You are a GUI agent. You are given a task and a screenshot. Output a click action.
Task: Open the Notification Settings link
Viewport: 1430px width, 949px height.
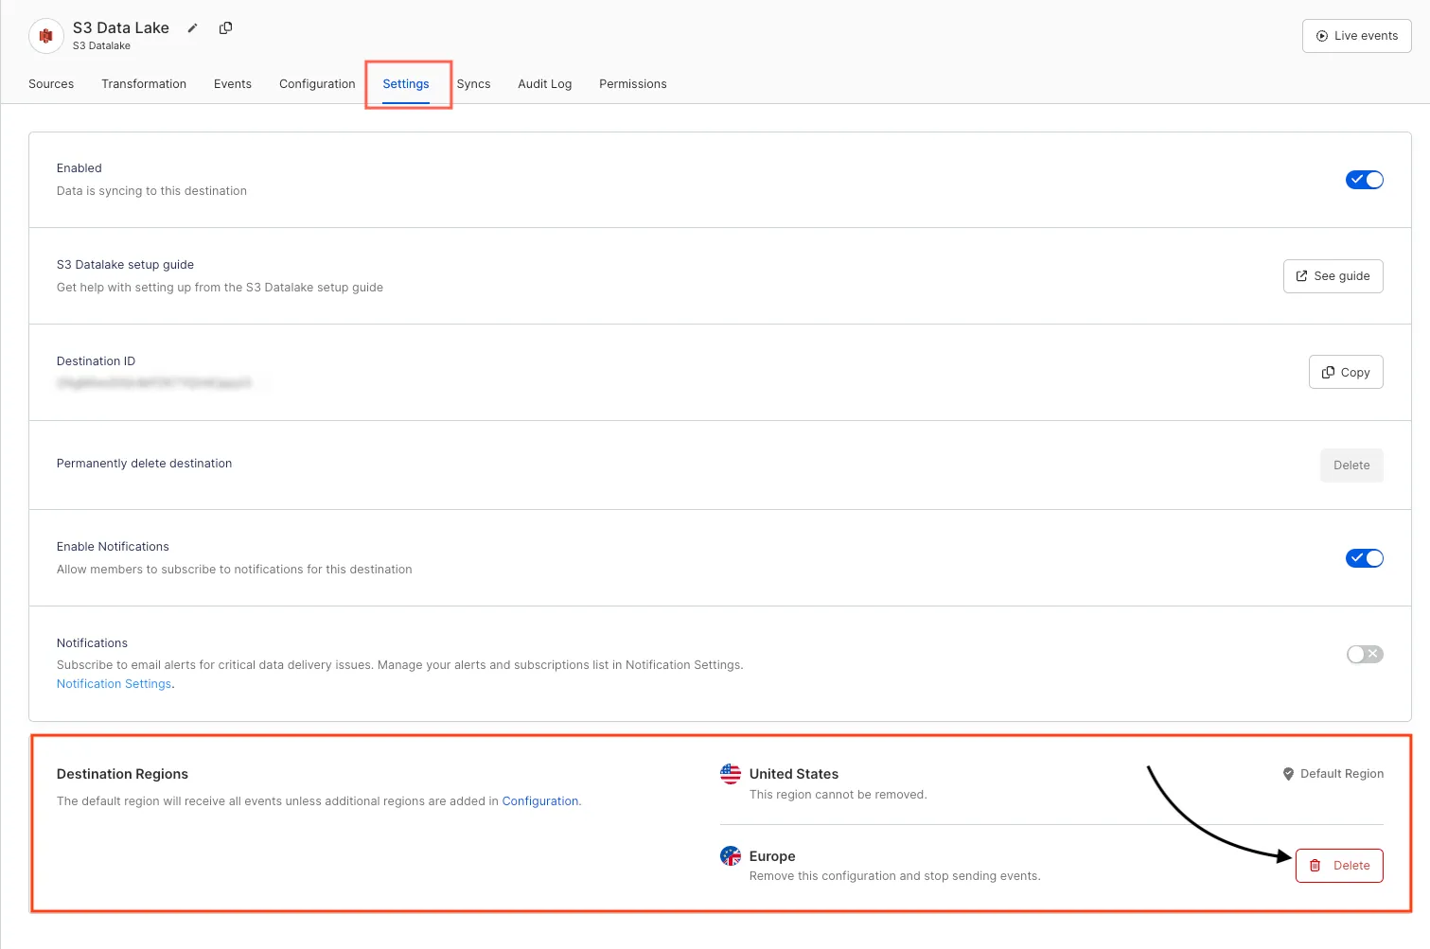(x=115, y=684)
